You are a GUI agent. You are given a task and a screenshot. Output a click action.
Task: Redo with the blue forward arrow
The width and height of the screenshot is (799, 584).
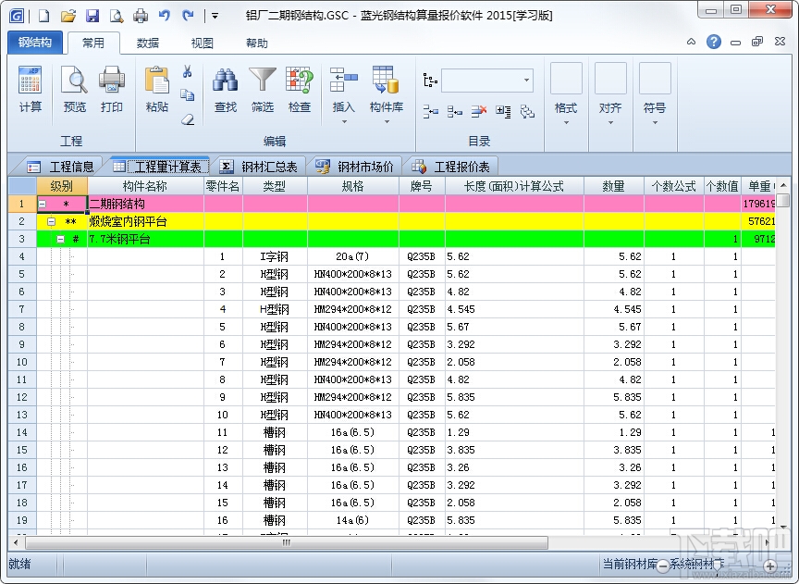[x=188, y=16]
